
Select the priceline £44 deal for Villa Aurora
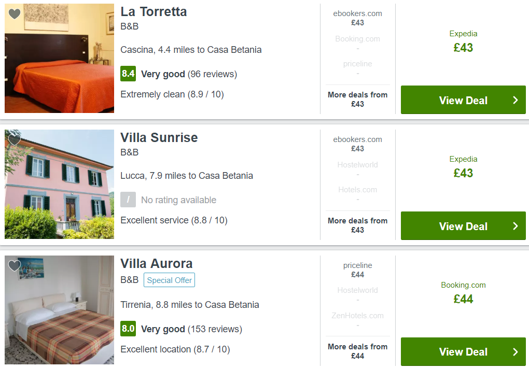point(357,270)
